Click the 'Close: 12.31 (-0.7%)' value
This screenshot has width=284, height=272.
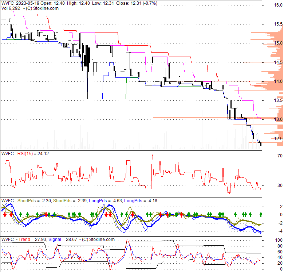click(137, 3)
